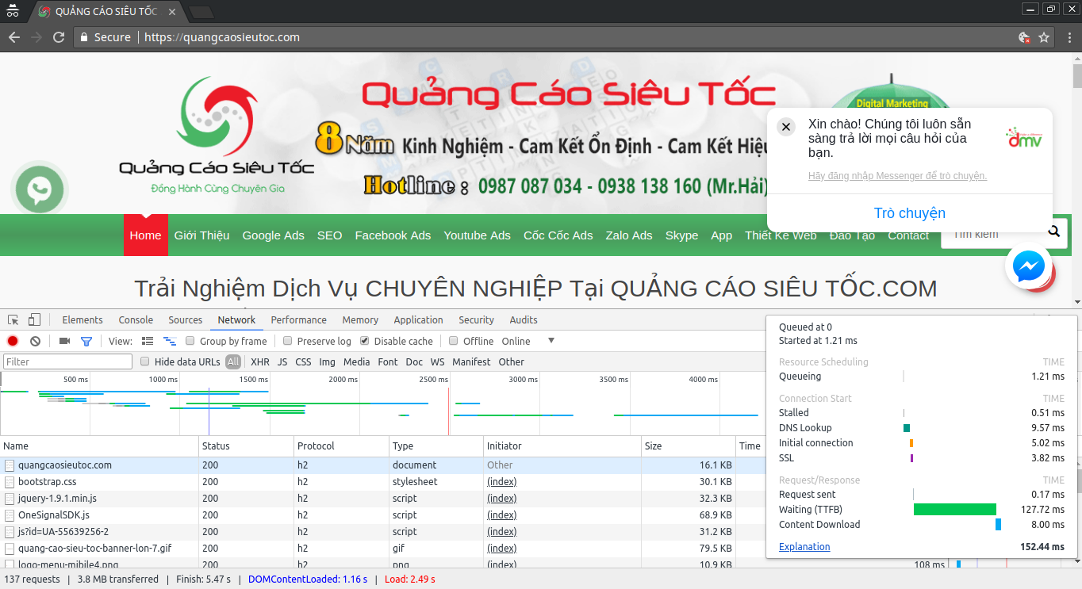Click the Home menu item
Viewport: 1082px width, 589px height.
click(145, 235)
